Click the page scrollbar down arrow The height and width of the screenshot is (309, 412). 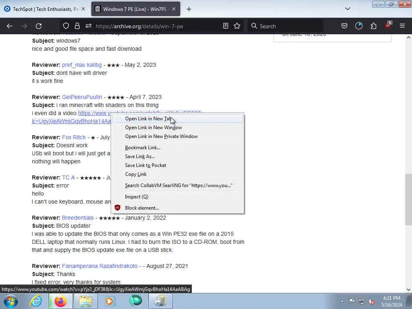click(x=408, y=290)
